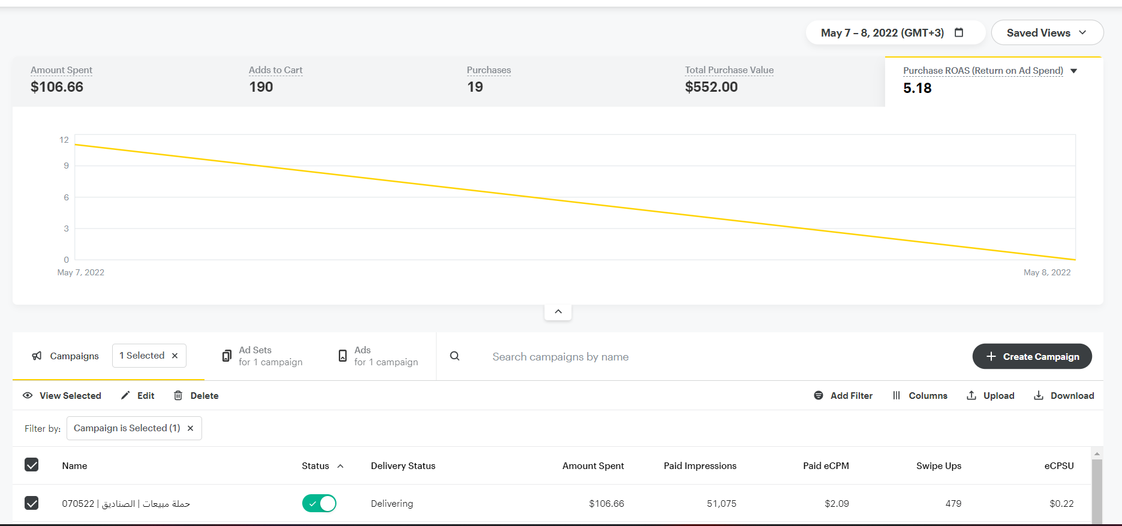Switch to the Ads tab

pos(378,356)
